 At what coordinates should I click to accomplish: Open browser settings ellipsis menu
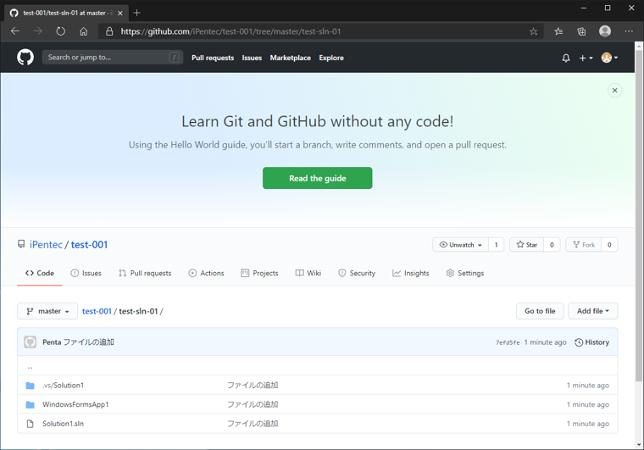[629, 31]
